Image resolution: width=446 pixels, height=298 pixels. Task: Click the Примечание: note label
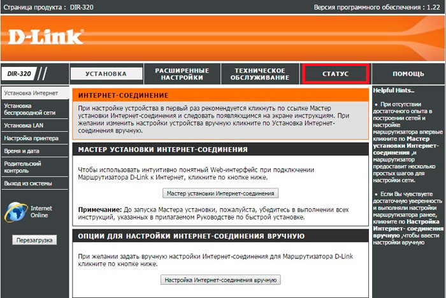click(x=100, y=210)
